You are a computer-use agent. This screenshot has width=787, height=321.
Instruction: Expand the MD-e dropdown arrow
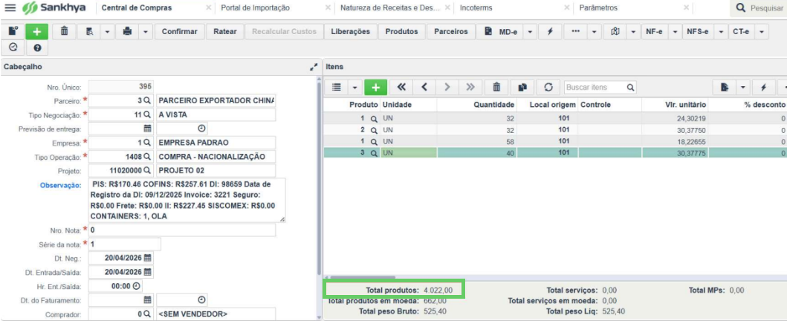[531, 32]
